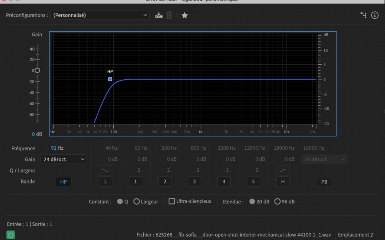Enable band 3
The height and width of the screenshot is (240, 385).
coord(194,181)
